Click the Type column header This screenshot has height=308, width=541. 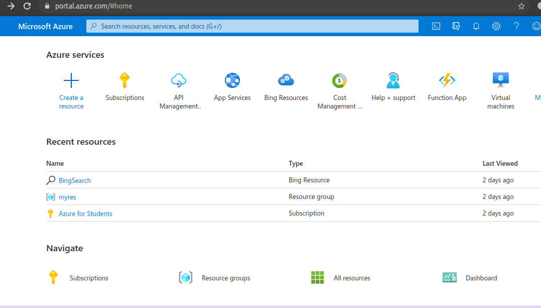point(296,163)
